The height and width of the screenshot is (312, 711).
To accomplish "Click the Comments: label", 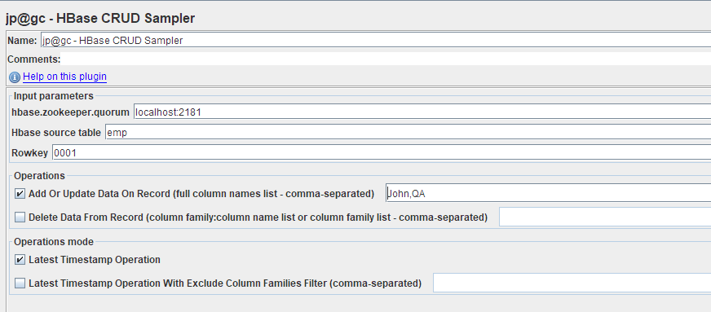I will pyautogui.click(x=33, y=59).
